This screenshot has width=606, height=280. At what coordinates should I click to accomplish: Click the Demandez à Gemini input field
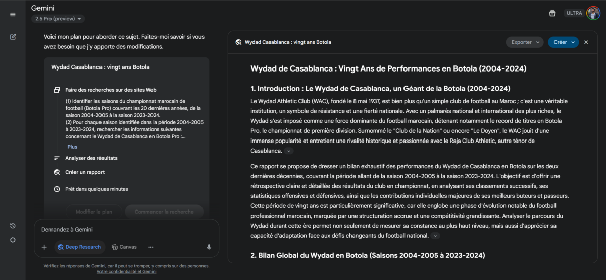(x=126, y=230)
